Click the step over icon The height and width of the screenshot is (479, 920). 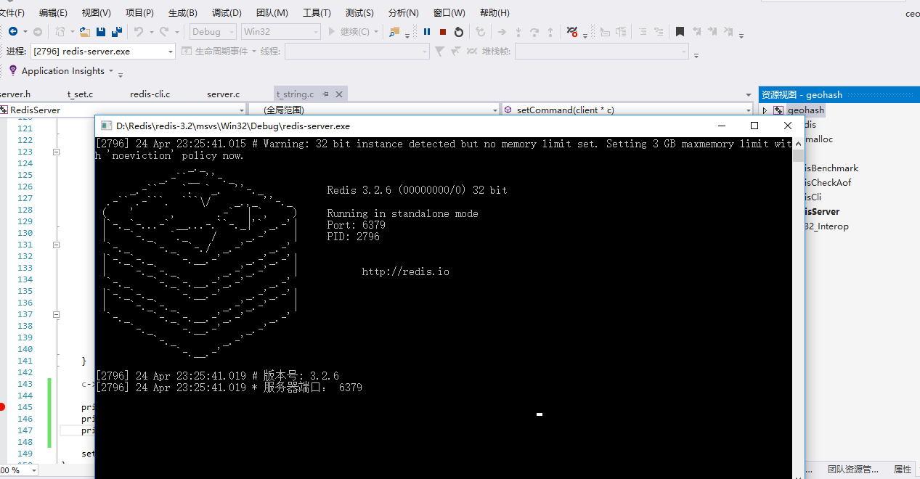[x=534, y=31]
